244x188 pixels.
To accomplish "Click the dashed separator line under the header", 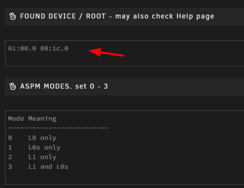I will pos(58,128).
